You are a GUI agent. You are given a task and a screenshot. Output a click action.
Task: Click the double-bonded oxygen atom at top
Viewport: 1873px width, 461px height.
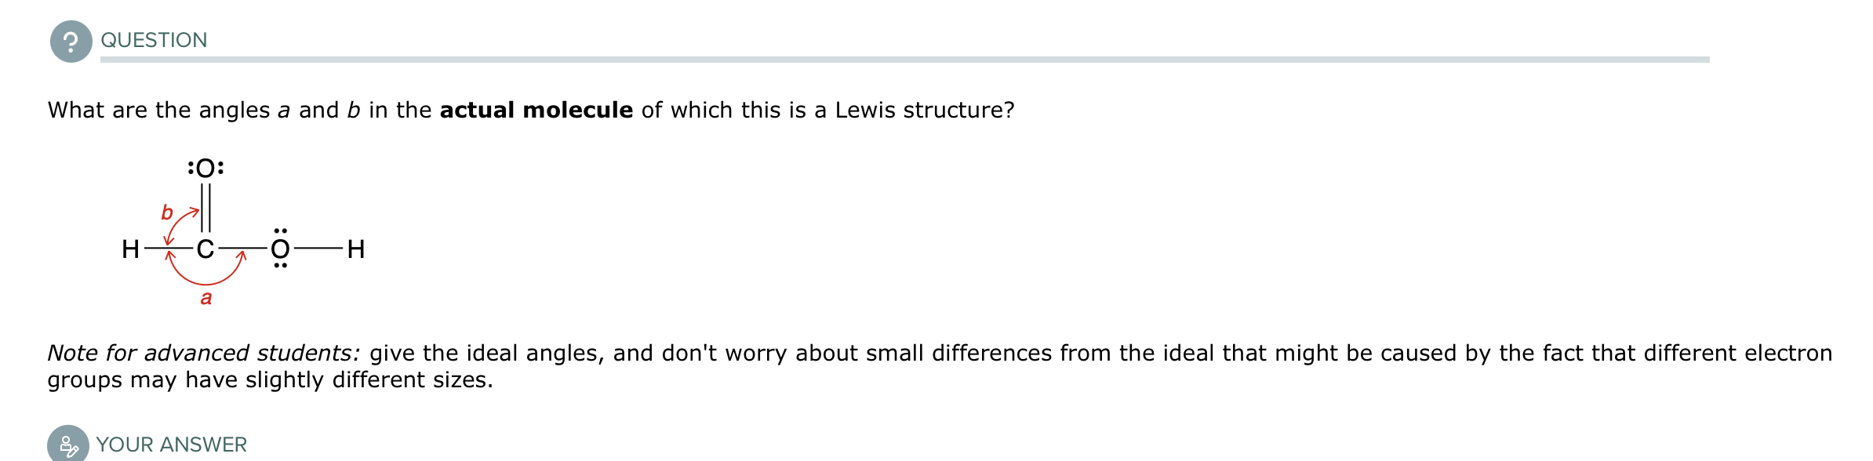(205, 168)
